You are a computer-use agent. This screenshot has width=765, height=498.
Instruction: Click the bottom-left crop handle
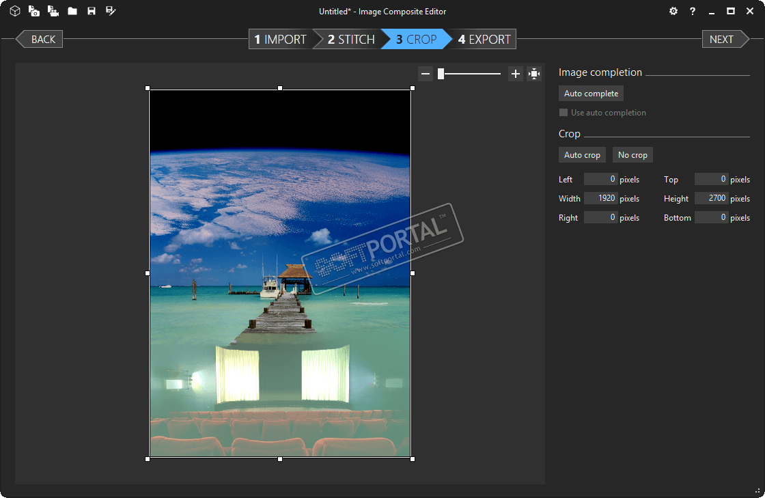pyautogui.click(x=148, y=459)
